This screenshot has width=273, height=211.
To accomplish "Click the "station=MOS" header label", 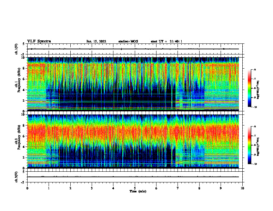I will pyautogui.click(x=128, y=41).
